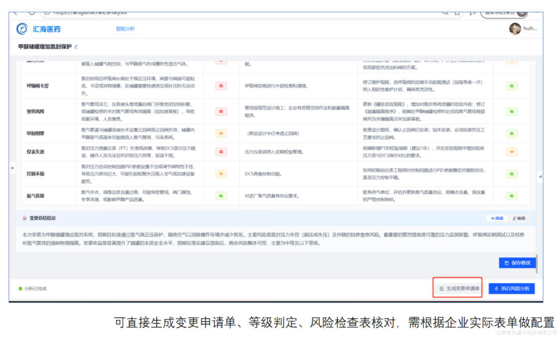
Task: Expand the right side panel arrow
Action: click(x=540, y=176)
